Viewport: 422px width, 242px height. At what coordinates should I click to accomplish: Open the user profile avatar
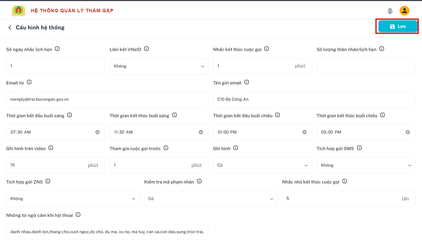(x=404, y=11)
